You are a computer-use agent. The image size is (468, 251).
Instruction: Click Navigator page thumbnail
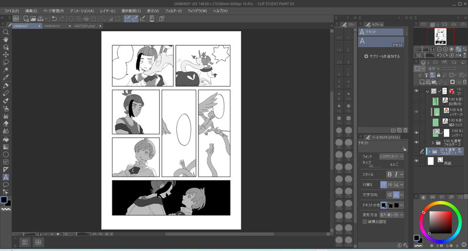[x=440, y=36]
